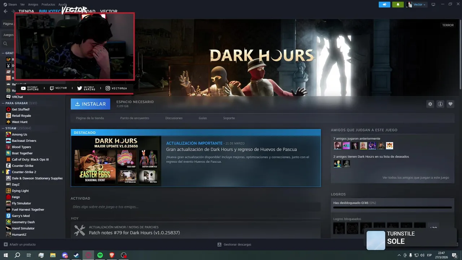Switch to the Discusiones tab
462x260 pixels.
click(174, 118)
